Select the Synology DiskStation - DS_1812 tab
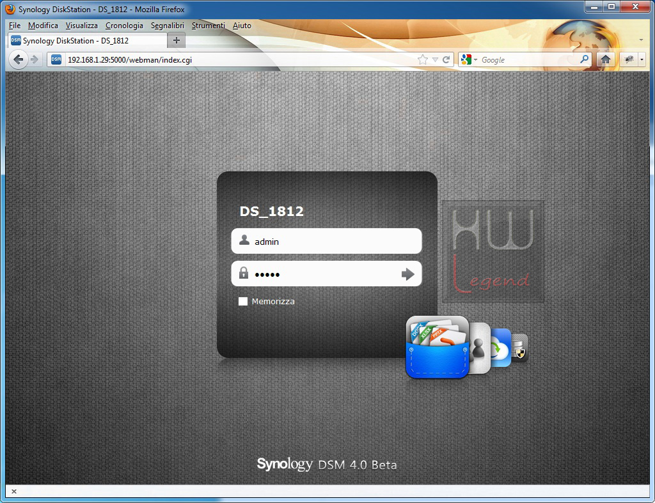The height and width of the screenshot is (503, 655). (86, 40)
